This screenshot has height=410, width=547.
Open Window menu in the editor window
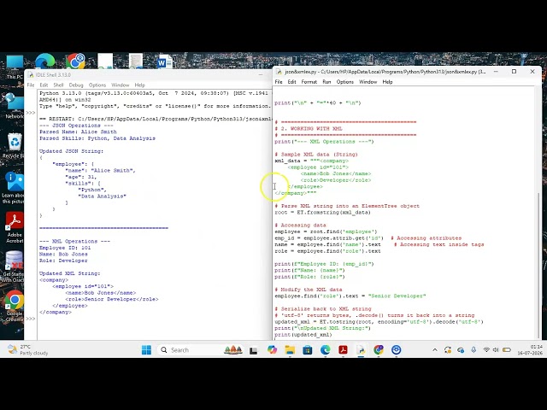pyautogui.click(x=368, y=82)
